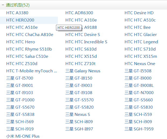
Task: Select HTC HTC Bee device
Action: pos(138,27)
